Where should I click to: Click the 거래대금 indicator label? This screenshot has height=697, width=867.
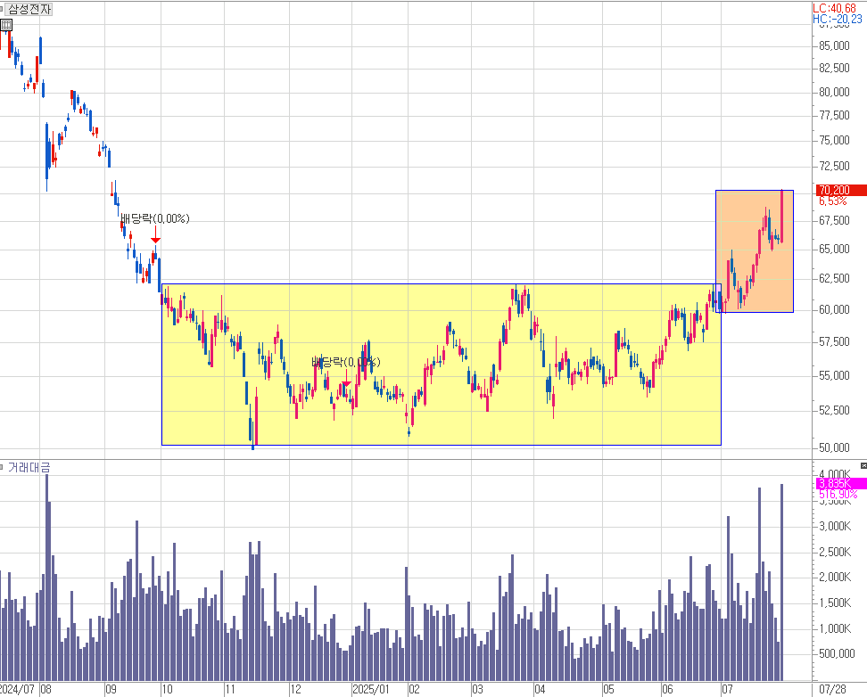pyautogui.click(x=29, y=467)
